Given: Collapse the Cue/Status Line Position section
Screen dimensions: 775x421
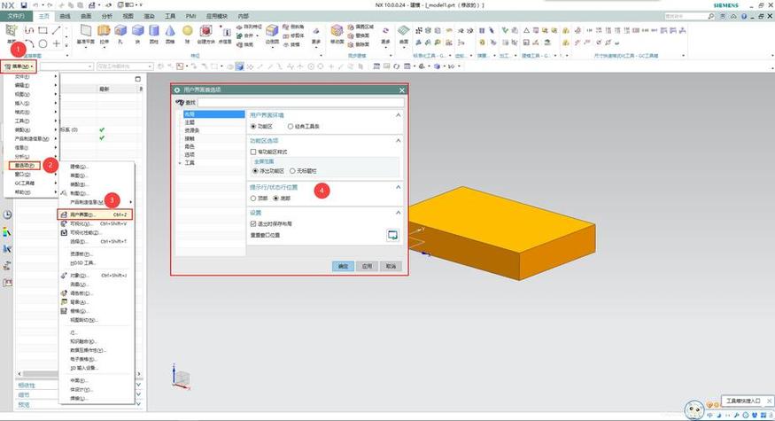Looking at the screenshot, I should point(399,188).
